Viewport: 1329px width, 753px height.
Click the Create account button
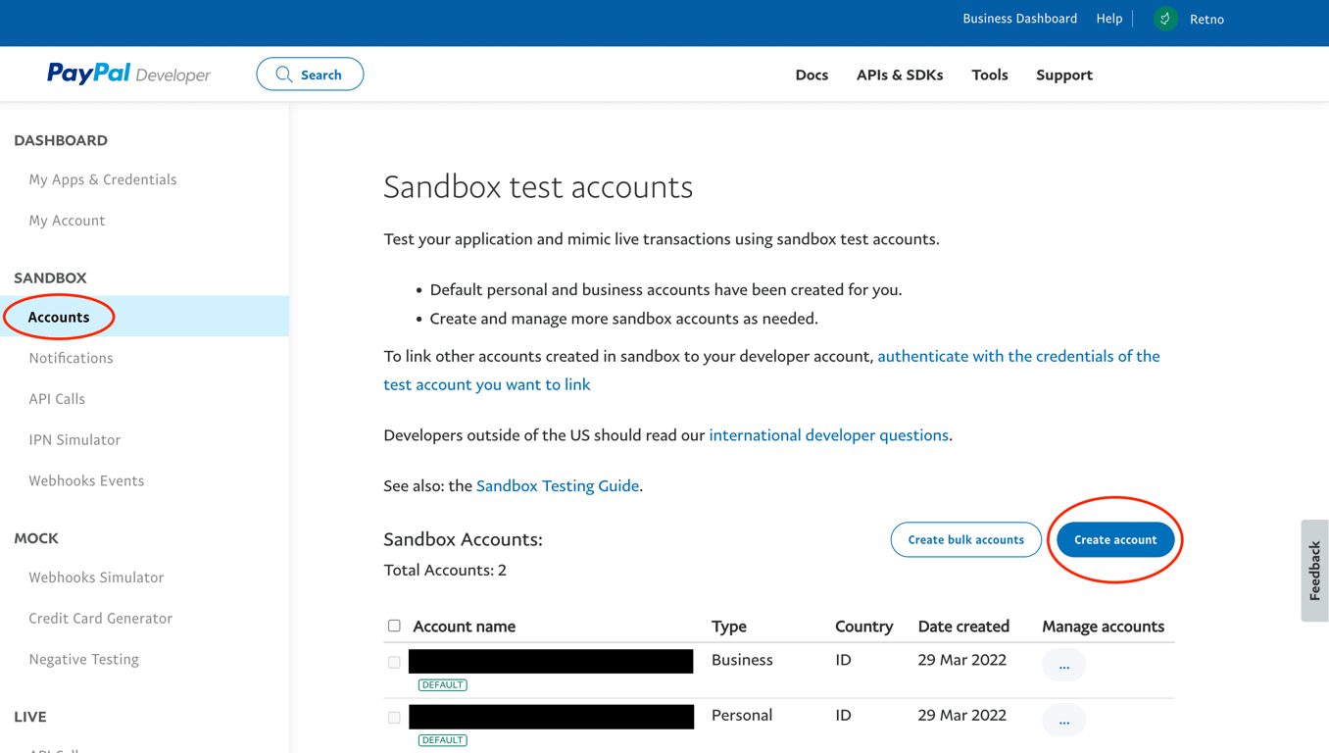(1115, 539)
